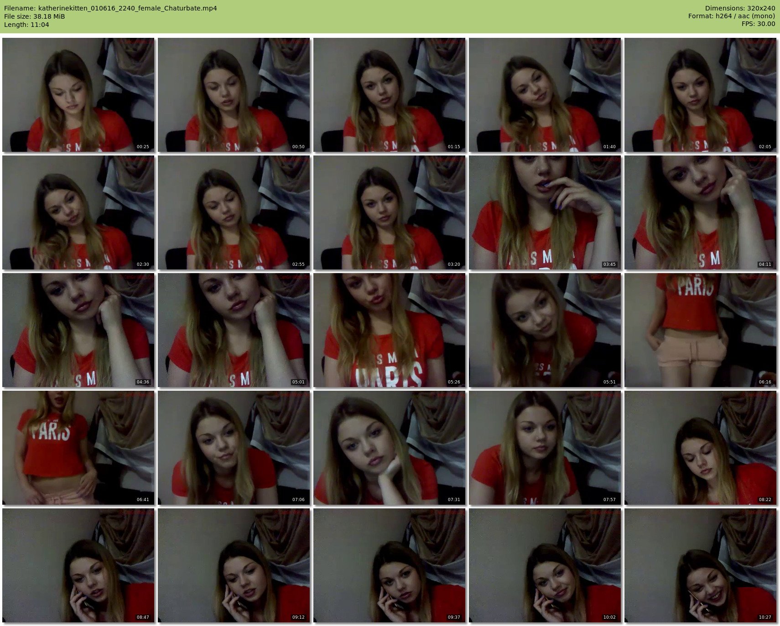Click the Filename line in the header
This screenshot has height=626, width=780.
coord(110,8)
